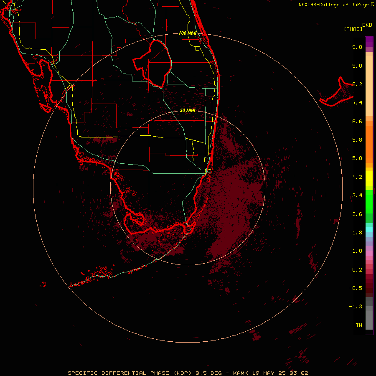Select the 8.2 value on color scale

point(357,84)
